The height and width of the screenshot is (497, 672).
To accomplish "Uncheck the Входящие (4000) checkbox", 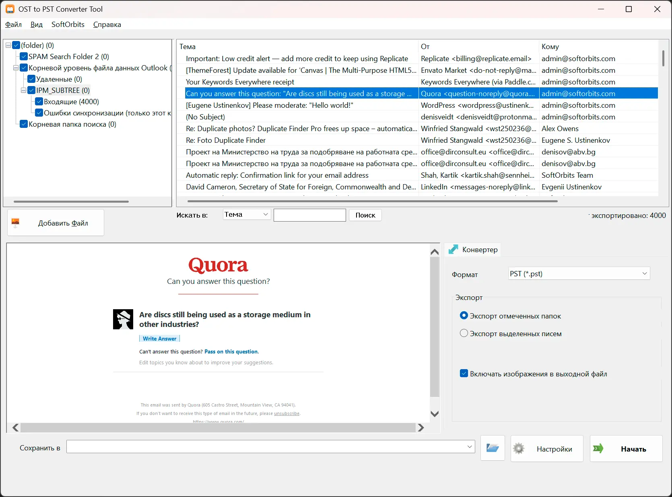I will [x=39, y=102].
